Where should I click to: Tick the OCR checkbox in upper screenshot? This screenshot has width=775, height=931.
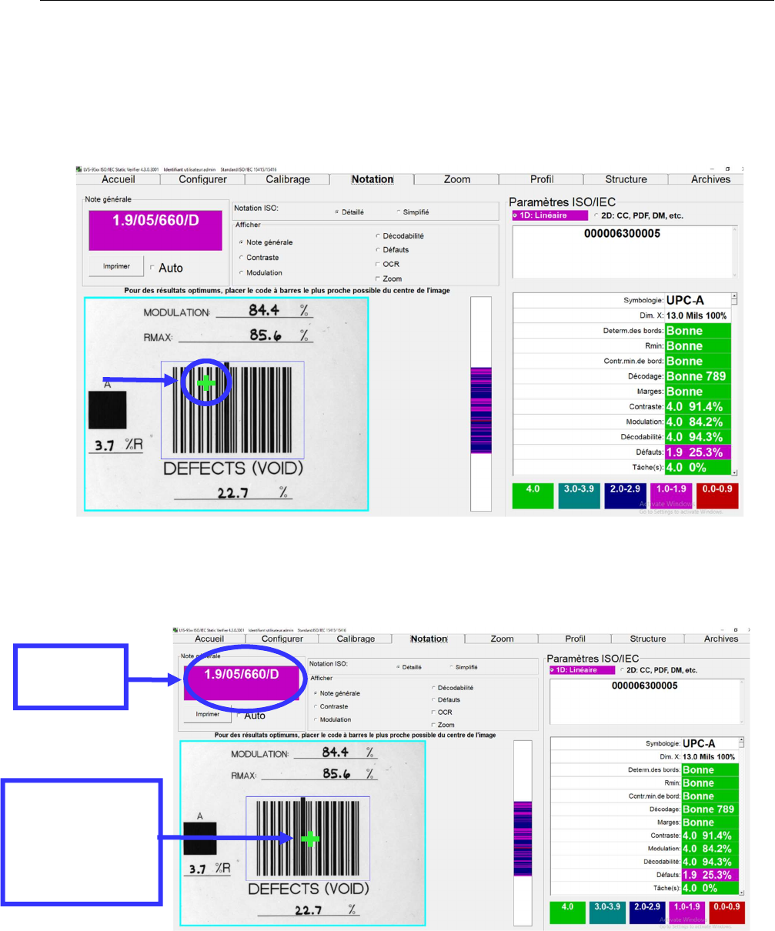click(386, 264)
